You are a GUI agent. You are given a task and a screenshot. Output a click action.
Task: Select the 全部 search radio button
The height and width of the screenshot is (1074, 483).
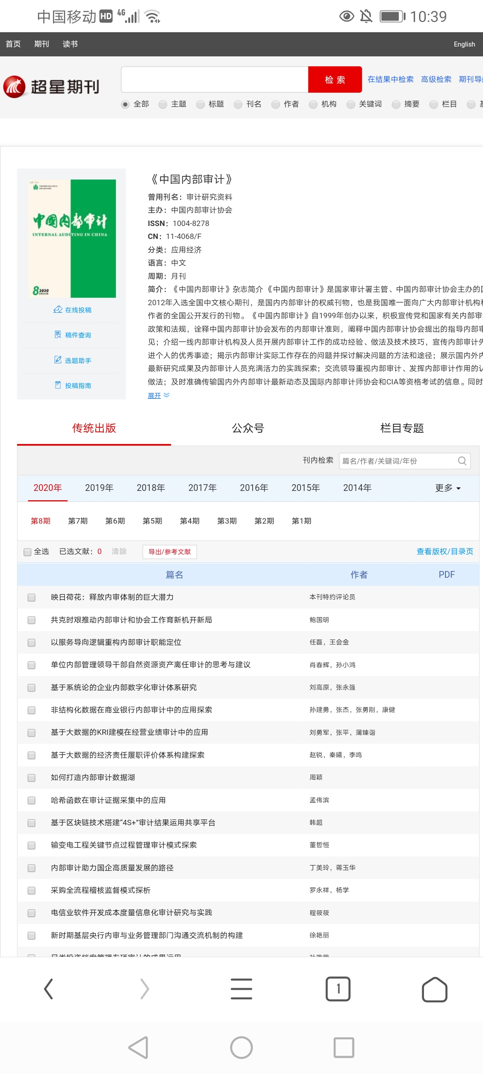pyautogui.click(x=125, y=104)
